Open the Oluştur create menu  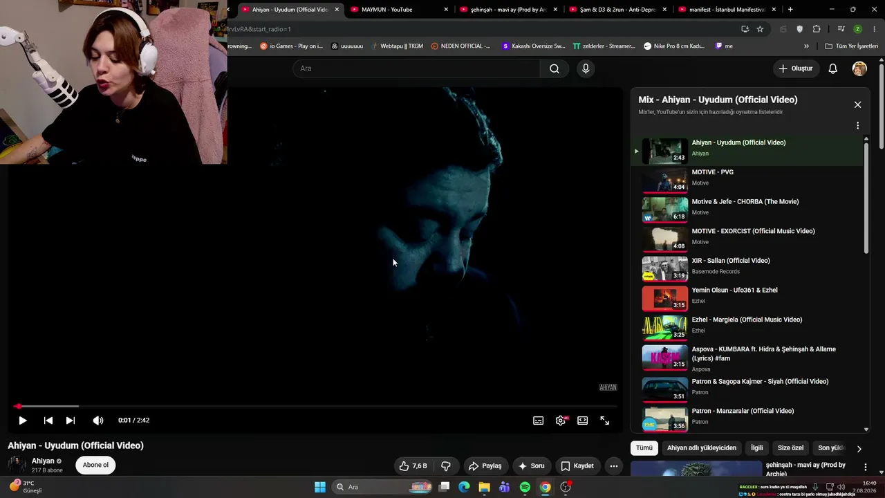[x=795, y=68]
